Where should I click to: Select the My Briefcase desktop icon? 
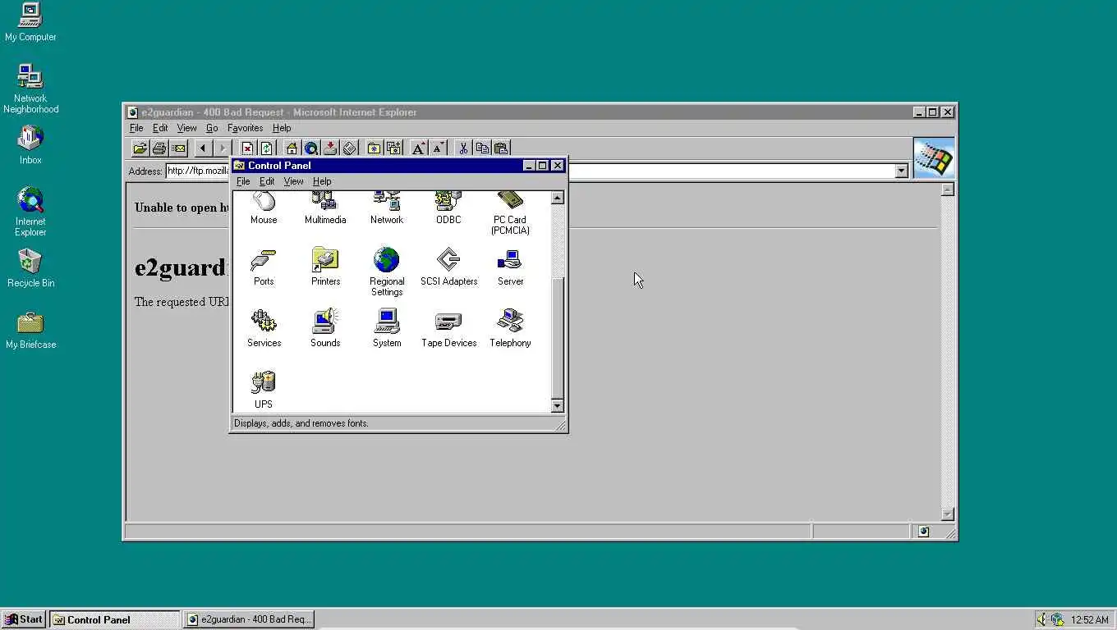tap(30, 330)
